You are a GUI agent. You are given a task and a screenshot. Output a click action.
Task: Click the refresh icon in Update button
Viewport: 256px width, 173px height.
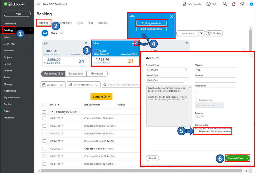(x=210, y=33)
